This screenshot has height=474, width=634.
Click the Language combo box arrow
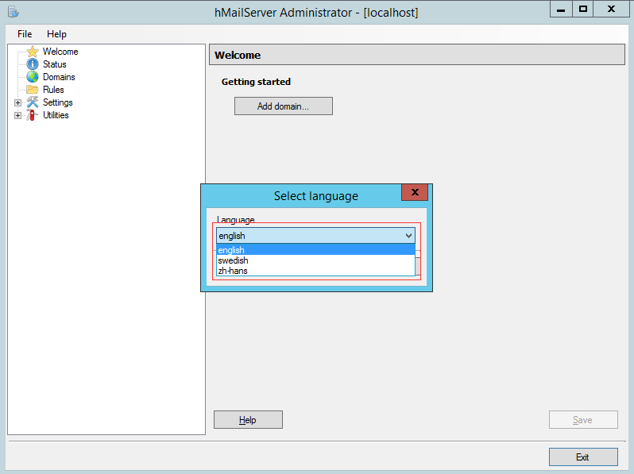click(x=408, y=236)
